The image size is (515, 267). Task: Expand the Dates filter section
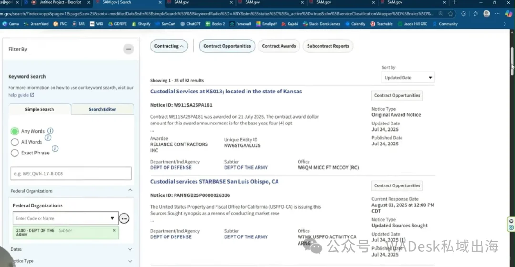(x=130, y=249)
